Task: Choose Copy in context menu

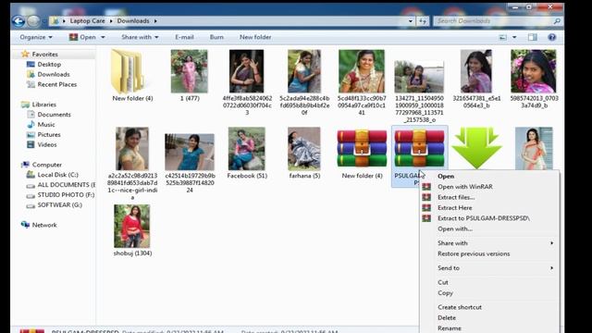Action: click(x=489, y=293)
